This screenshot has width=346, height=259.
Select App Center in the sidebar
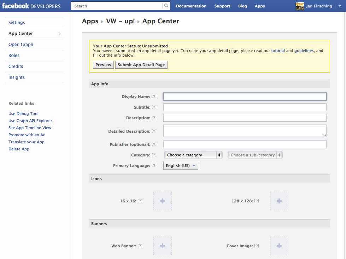coord(34,34)
